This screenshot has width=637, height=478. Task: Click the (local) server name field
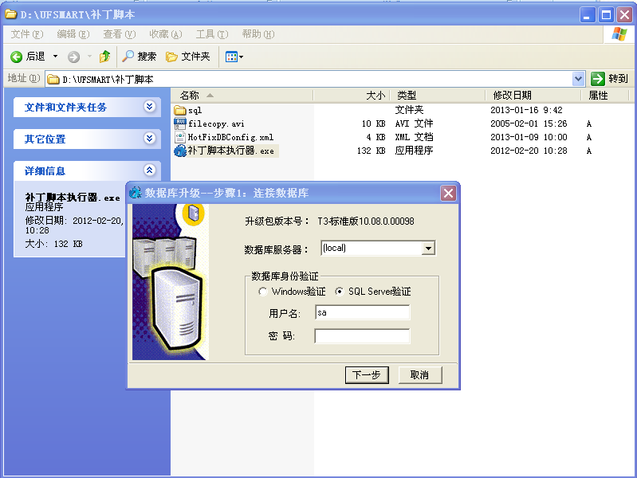pyautogui.click(x=372, y=248)
